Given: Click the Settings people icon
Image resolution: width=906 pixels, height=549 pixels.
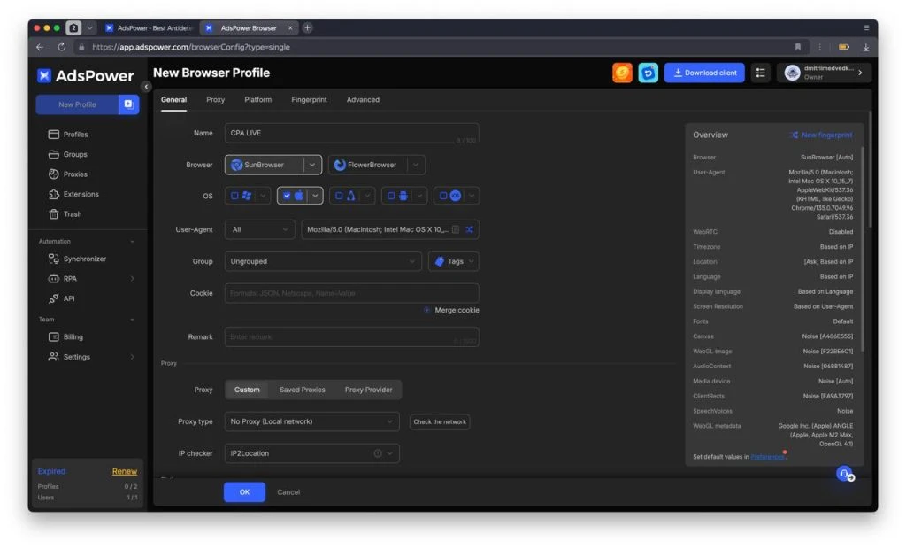Looking at the screenshot, I should pyautogui.click(x=54, y=357).
